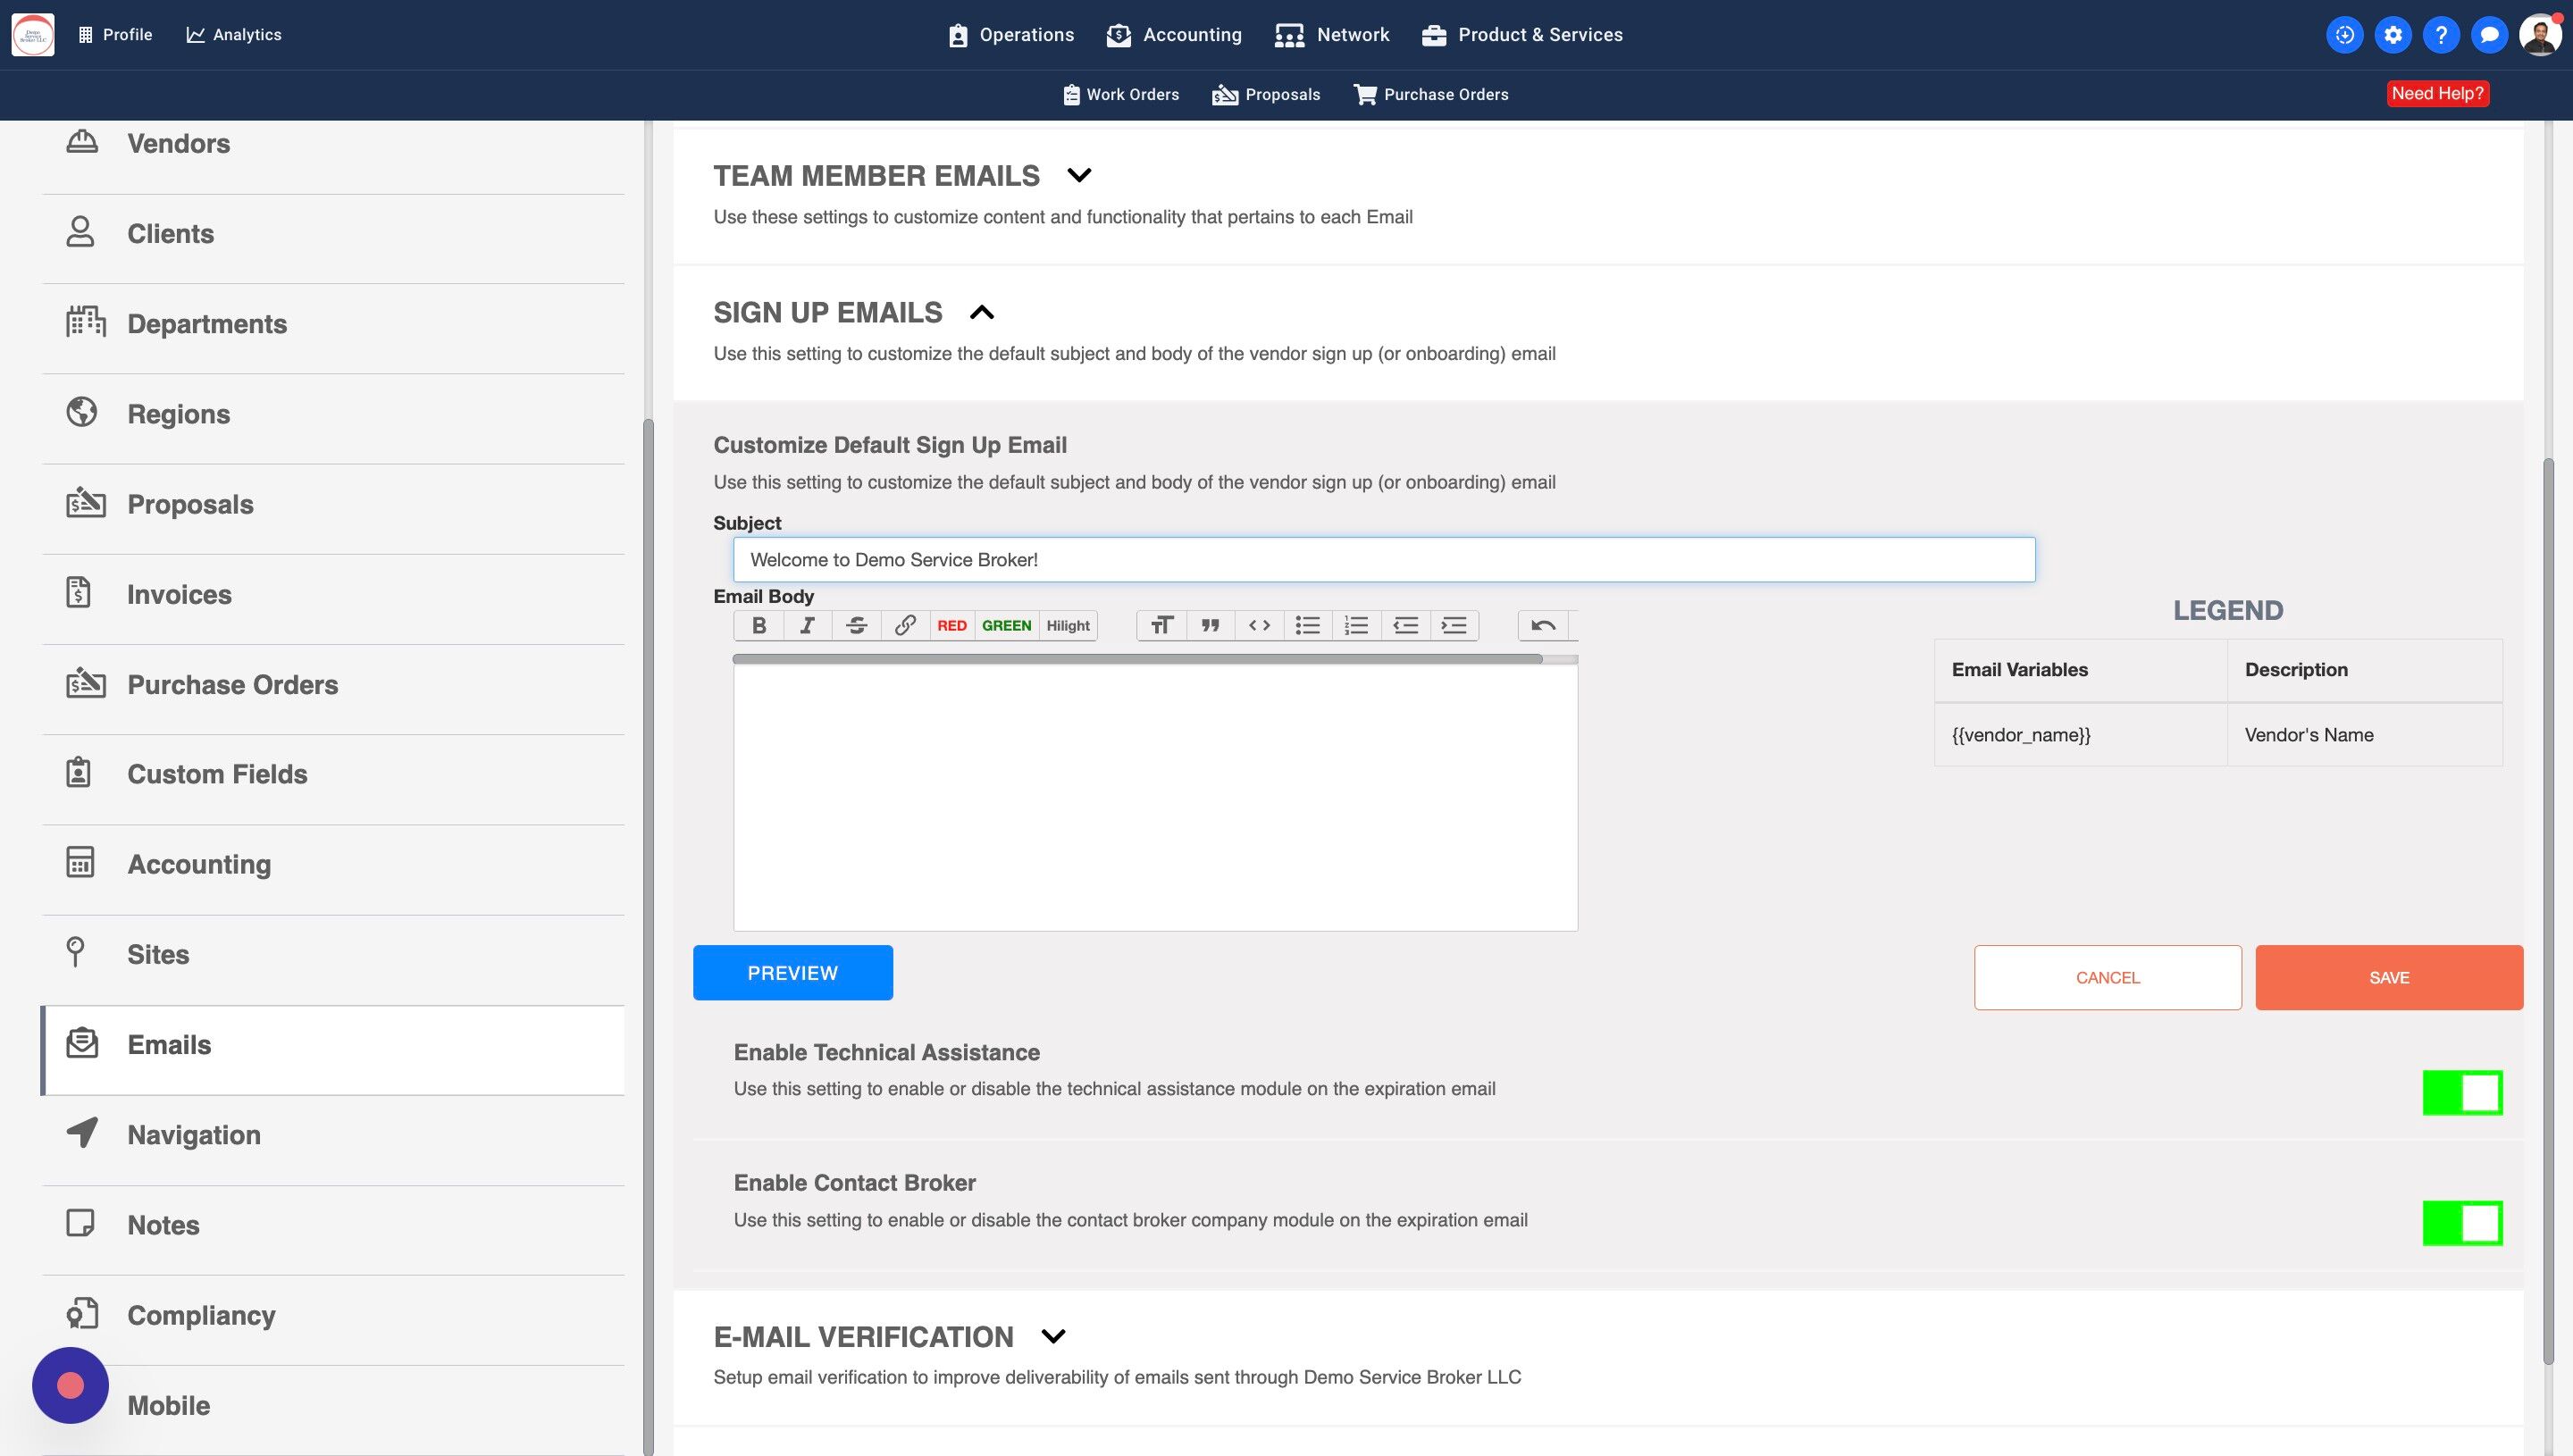Click the blue Preview button

point(792,973)
